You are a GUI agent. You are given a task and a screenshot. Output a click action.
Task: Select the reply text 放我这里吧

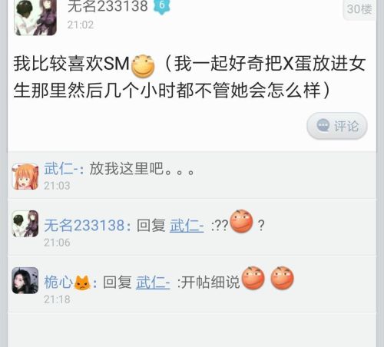coord(127,169)
